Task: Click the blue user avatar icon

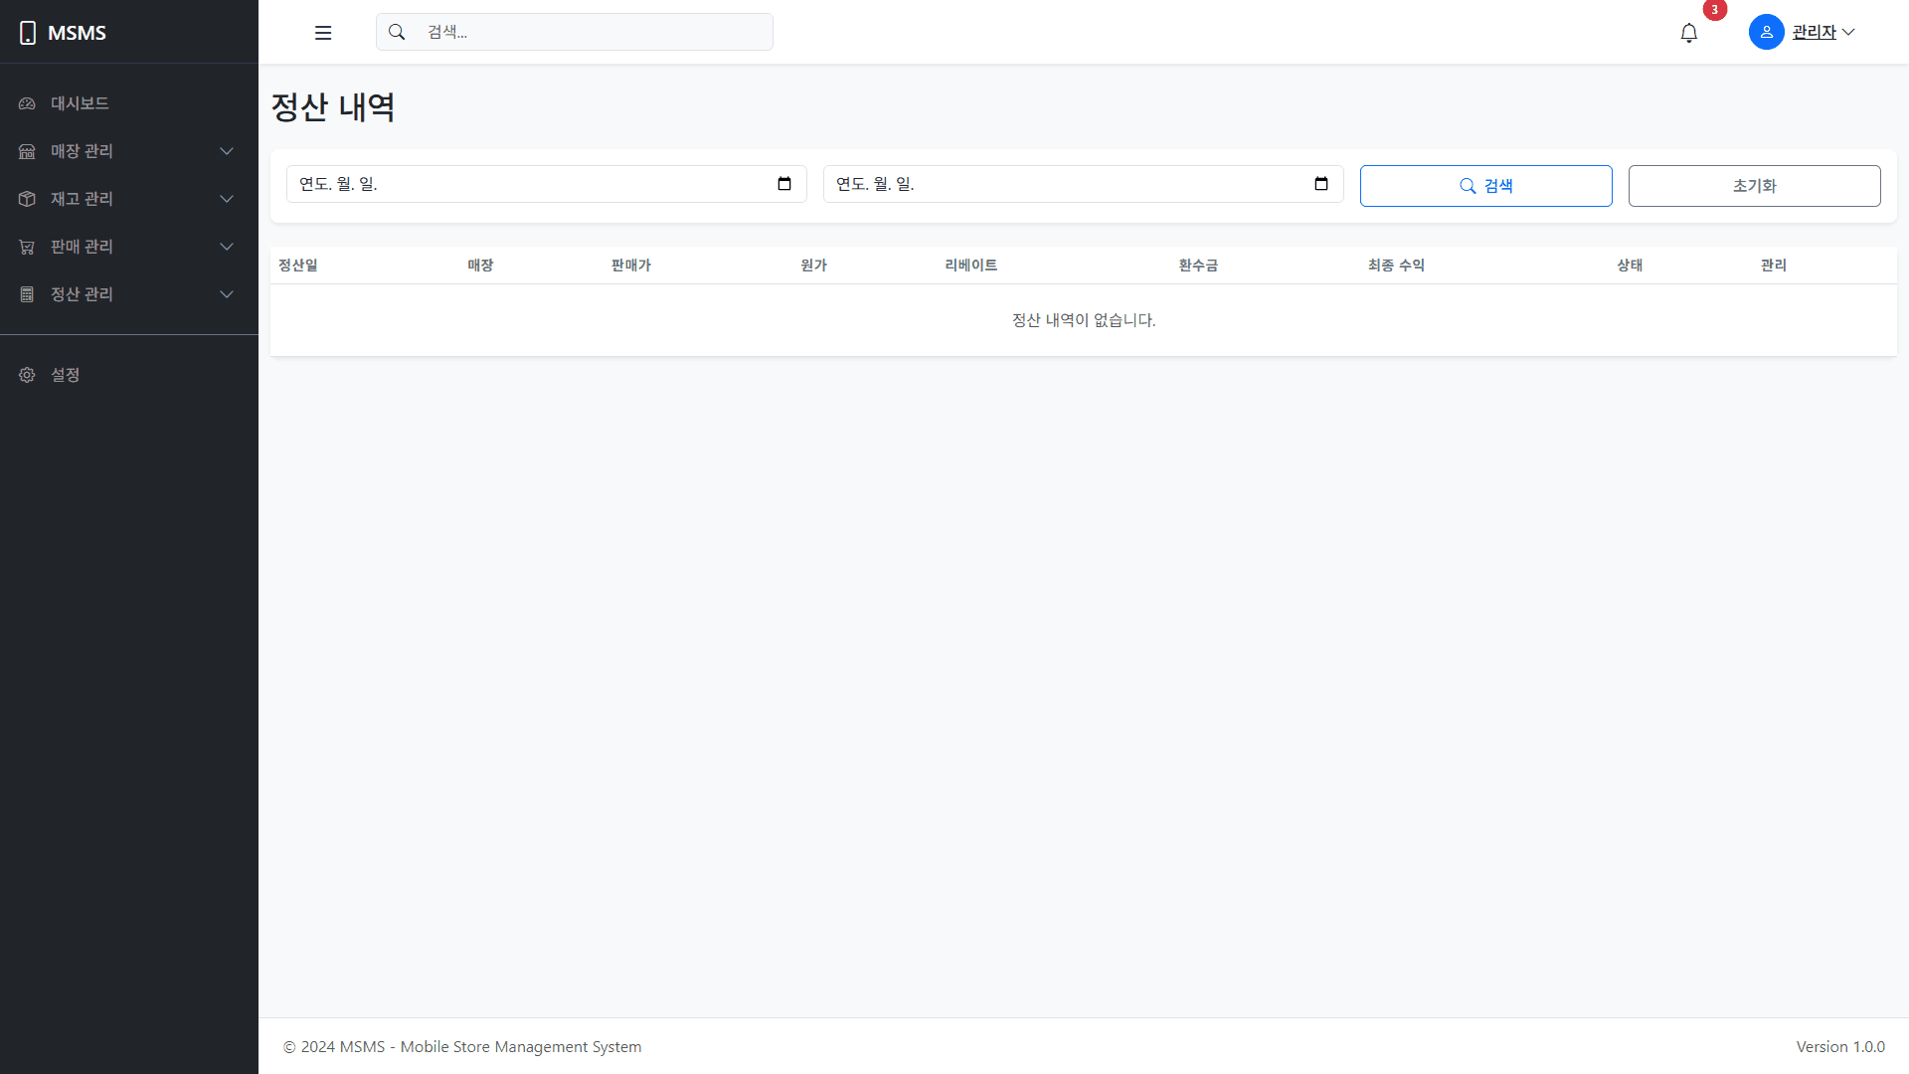Action: click(x=1766, y=32)
